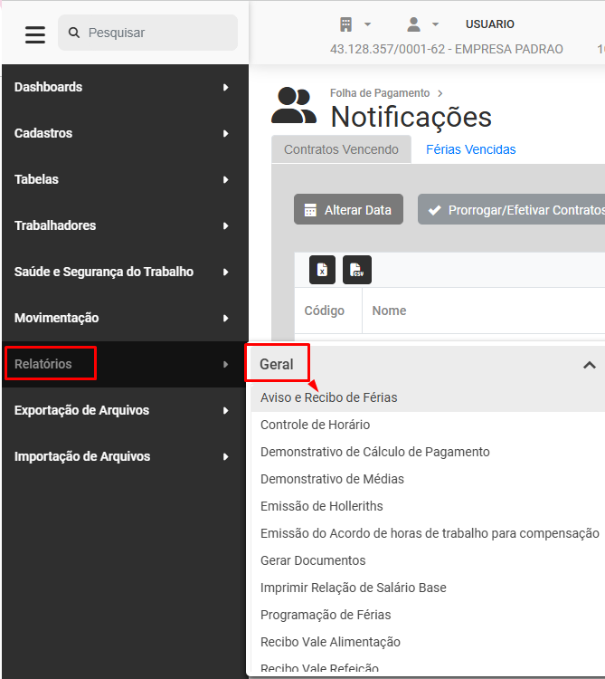The image size is (605, 679).
Task: Open Aviso e Recibo de Férias
Action: click(x=328, y=397)
